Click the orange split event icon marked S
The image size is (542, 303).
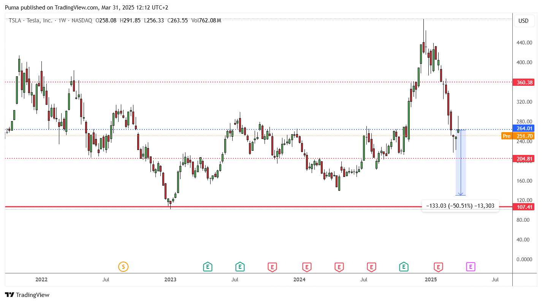pos(123,267)
